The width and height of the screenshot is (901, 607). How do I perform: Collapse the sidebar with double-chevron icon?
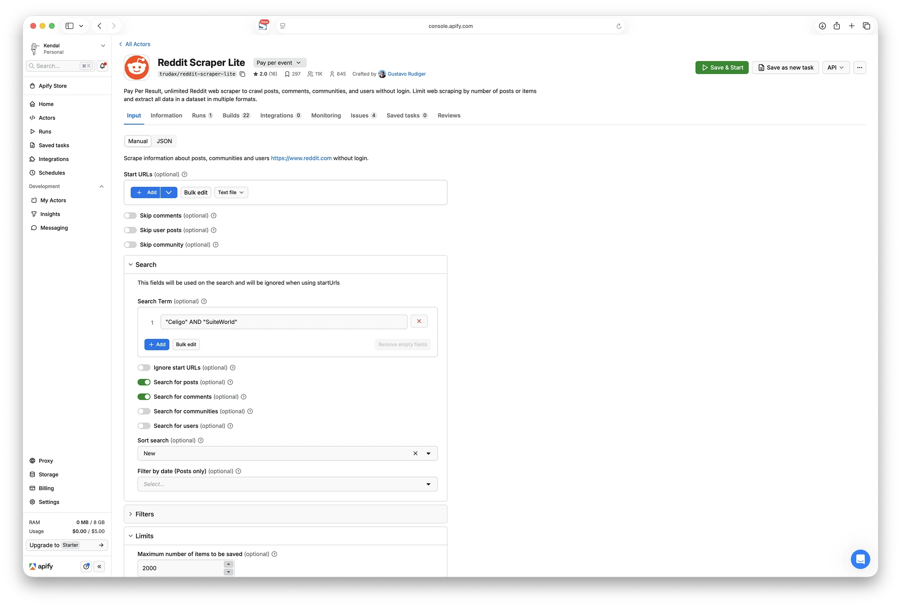coord(99,566)
